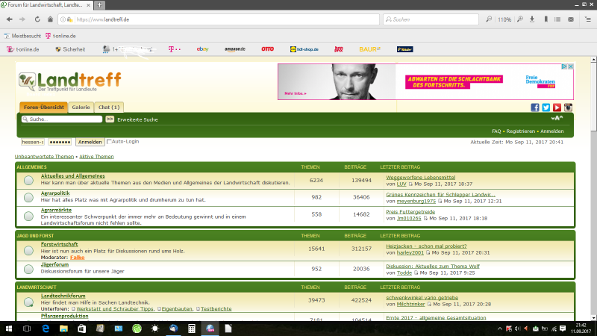Open the Chat (1) tab

tap(109, 108)
